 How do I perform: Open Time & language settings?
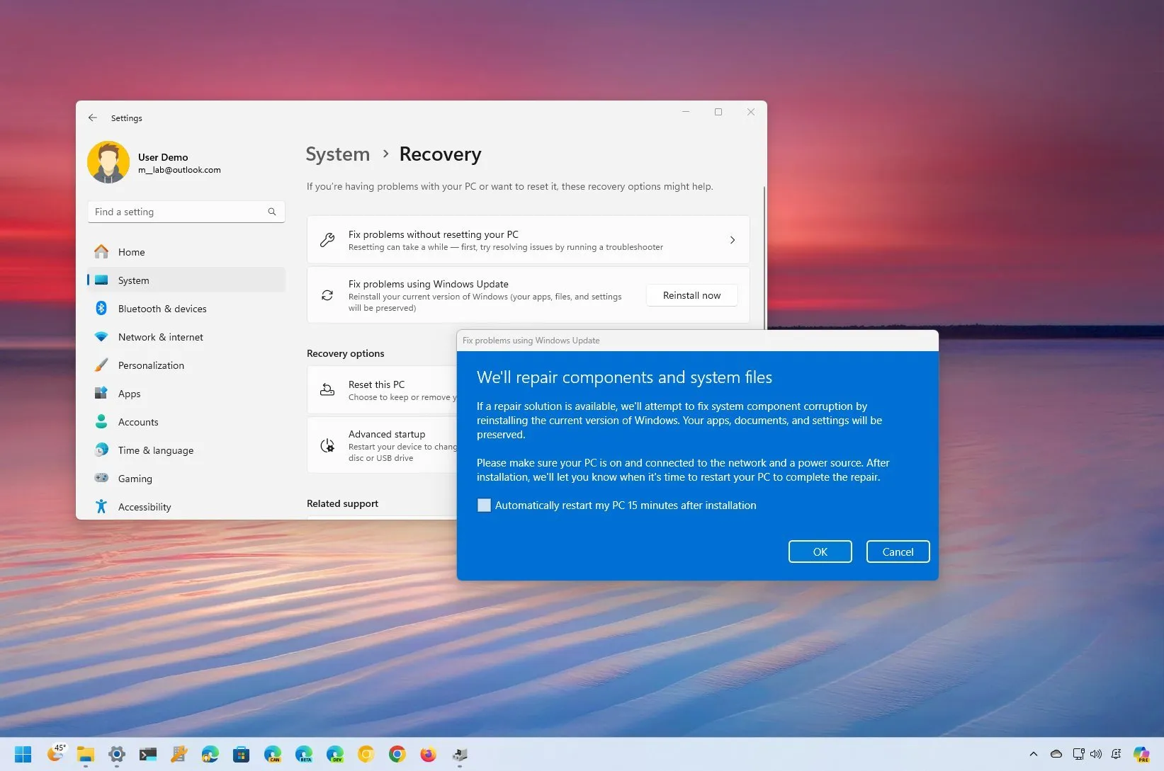(x=186, y=450)
